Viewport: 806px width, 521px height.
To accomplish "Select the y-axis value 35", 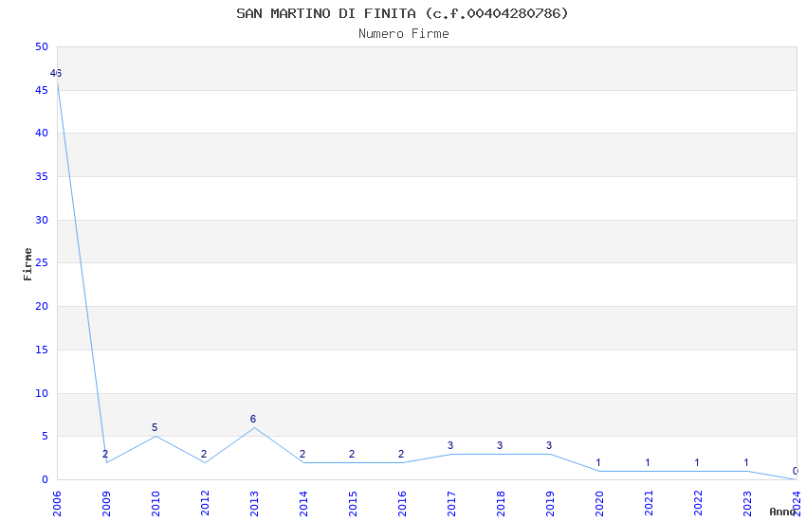I will (42, 176).
